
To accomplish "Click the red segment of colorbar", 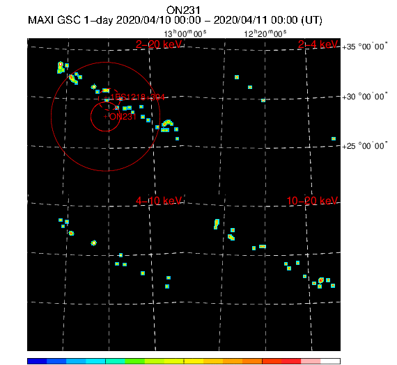I will (281, 361).
